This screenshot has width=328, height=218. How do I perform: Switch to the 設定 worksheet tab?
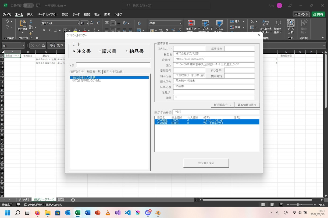coord(61,199)
